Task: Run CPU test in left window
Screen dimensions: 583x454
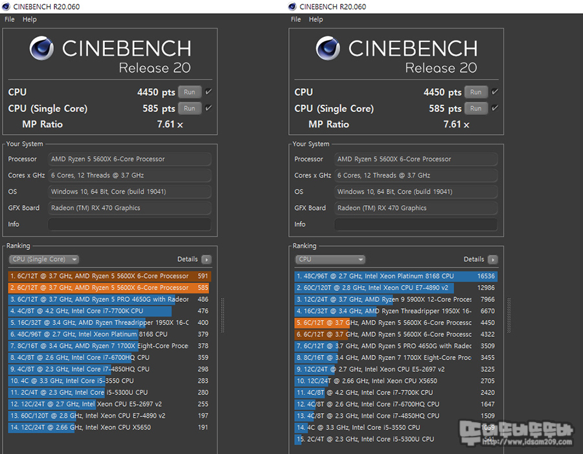Action: tap(190, 92)
